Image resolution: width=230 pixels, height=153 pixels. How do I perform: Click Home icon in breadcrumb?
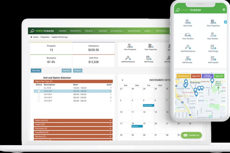pos(31,37)
